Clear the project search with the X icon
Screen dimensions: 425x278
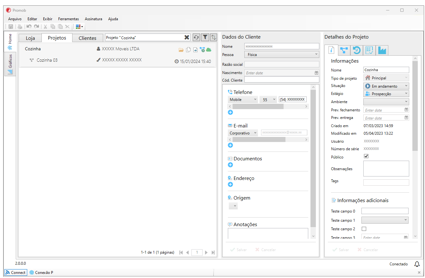(187, 37)
